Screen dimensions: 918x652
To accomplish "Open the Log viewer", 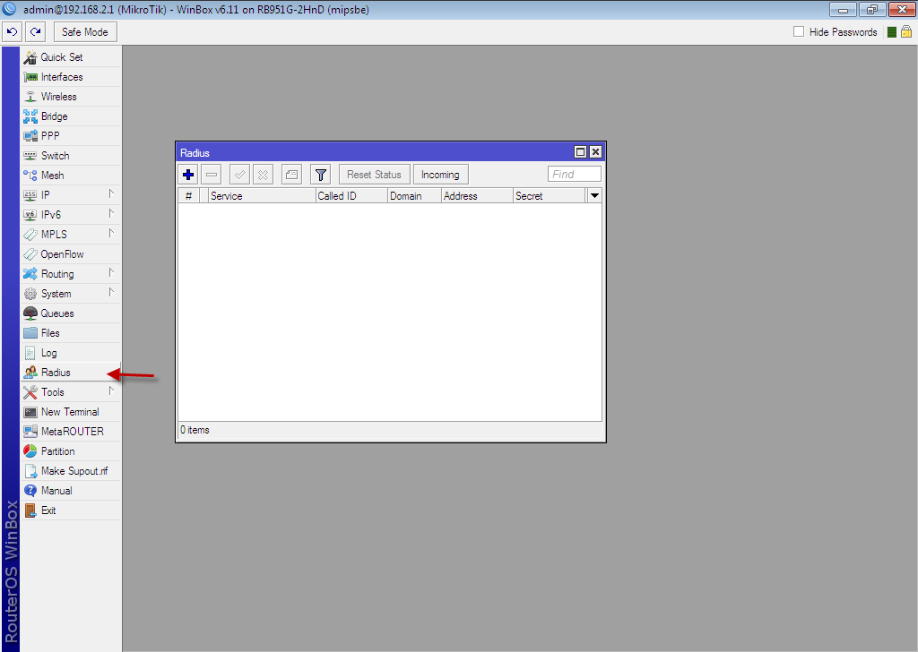I will (71, 353).
